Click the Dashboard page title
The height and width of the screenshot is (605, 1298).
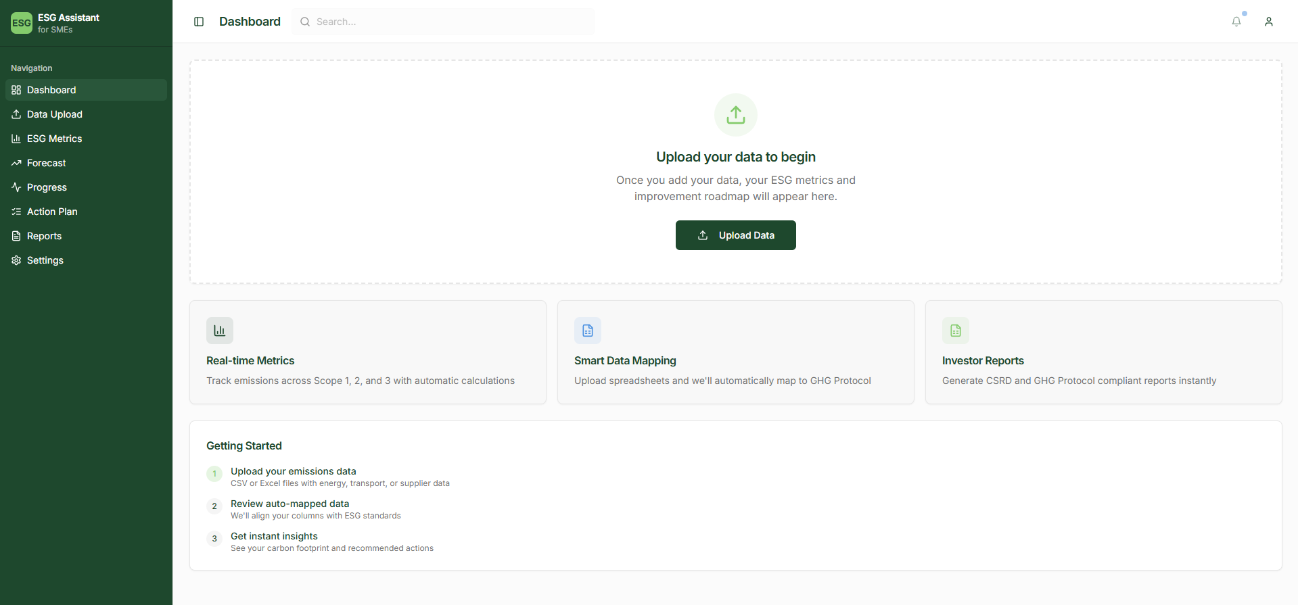250,22
